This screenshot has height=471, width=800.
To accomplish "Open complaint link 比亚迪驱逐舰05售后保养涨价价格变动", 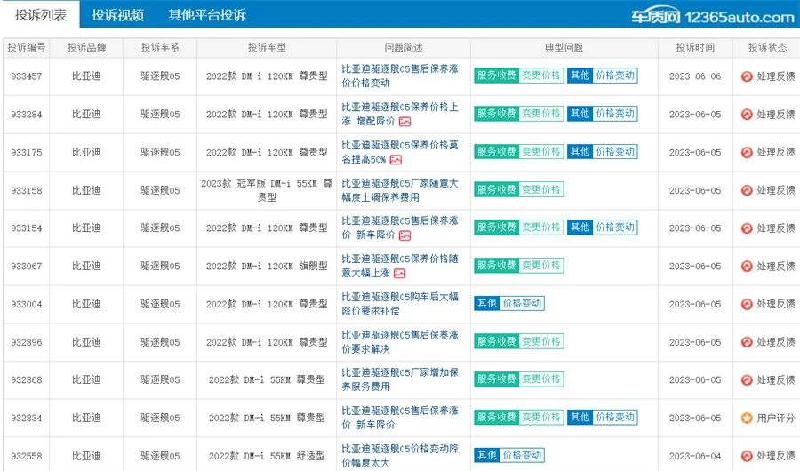I will pos(400,76).
